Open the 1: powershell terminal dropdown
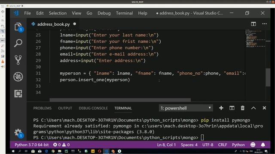Viewport: 275px width, 154px height. [x=186, y=108]
